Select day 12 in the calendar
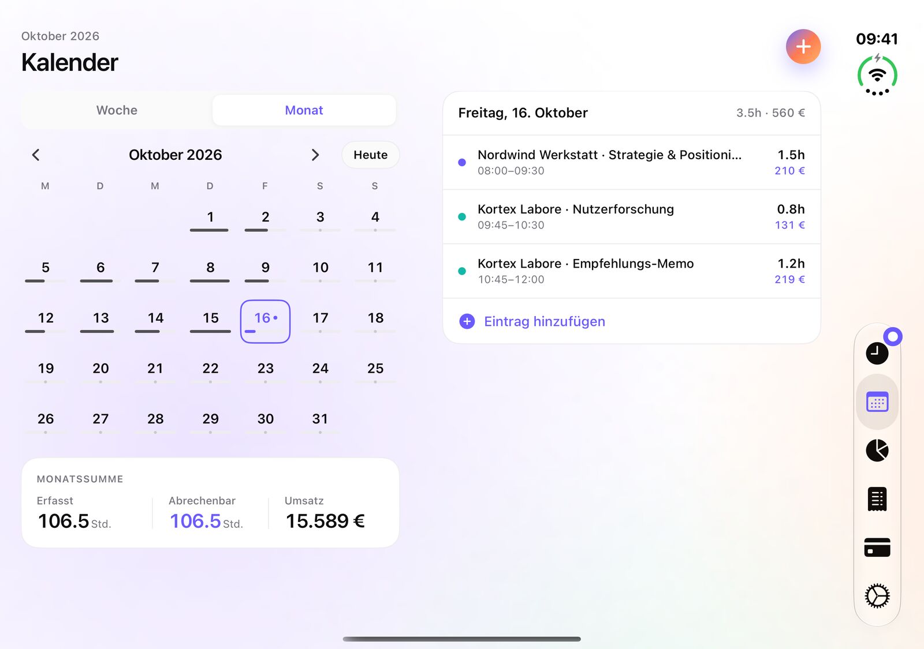 pyautogui.click(x=46, y=320)
